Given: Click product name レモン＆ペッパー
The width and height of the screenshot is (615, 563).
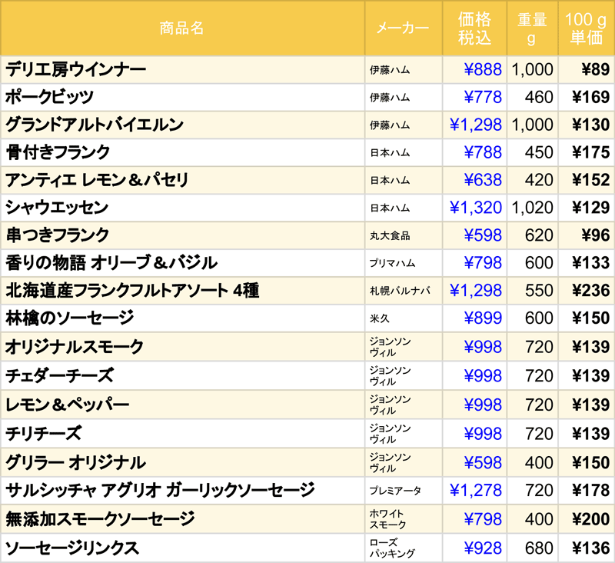Looking at the screenshot, I should tap(67, 405).
